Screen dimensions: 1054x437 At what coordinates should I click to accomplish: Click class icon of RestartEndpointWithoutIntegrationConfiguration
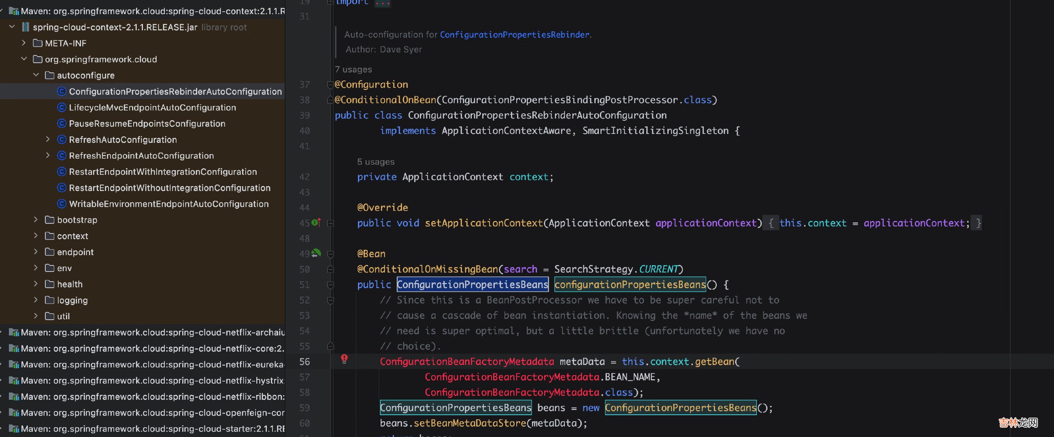click(62, 187)
